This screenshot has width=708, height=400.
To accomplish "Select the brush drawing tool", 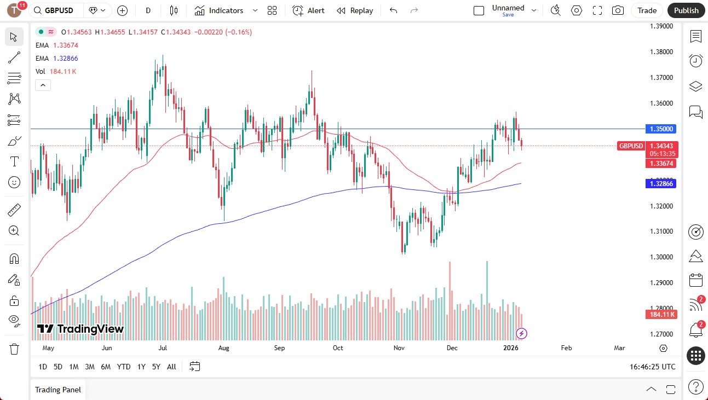I will tap(14, 141).
